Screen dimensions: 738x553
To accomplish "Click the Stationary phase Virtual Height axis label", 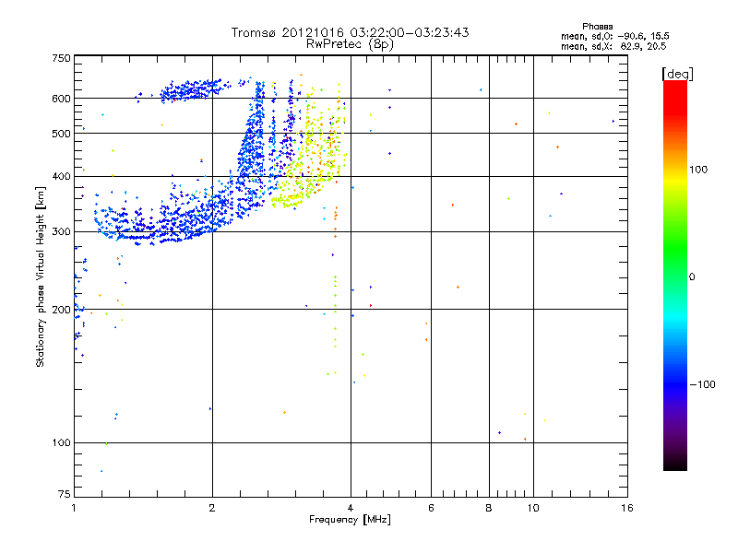I will tap(41, 278).
